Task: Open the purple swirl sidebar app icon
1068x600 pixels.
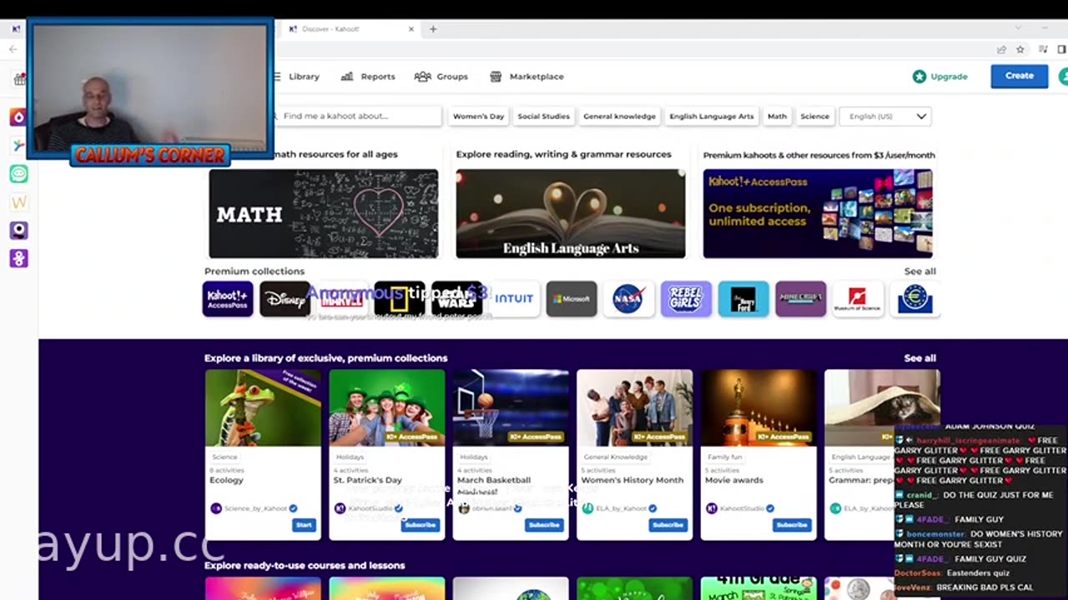Action: tap(18, 258)
